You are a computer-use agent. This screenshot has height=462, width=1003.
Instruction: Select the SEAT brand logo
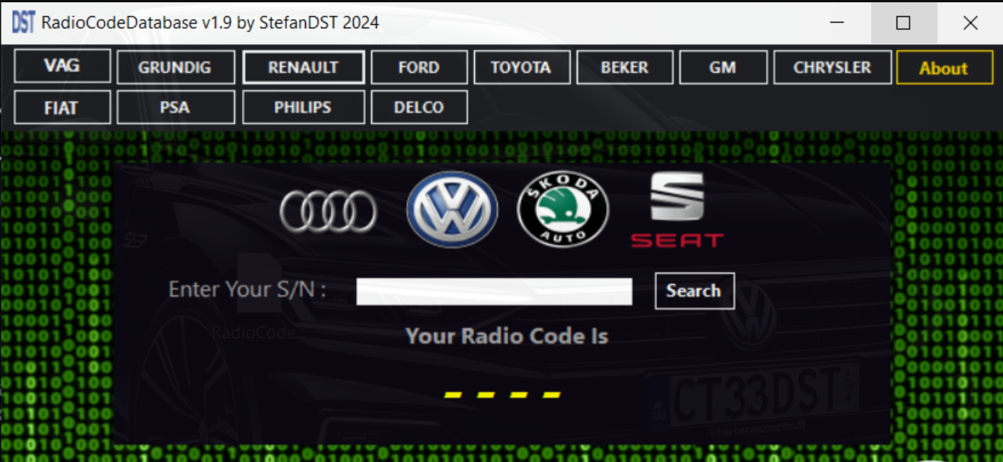tap(676, 210)
